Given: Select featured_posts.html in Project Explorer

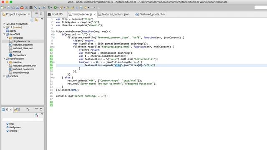Looking at the screenshot, I should coord(23,69).
